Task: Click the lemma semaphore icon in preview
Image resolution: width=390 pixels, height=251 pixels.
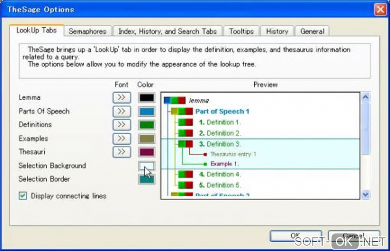Action: [175, 100]
